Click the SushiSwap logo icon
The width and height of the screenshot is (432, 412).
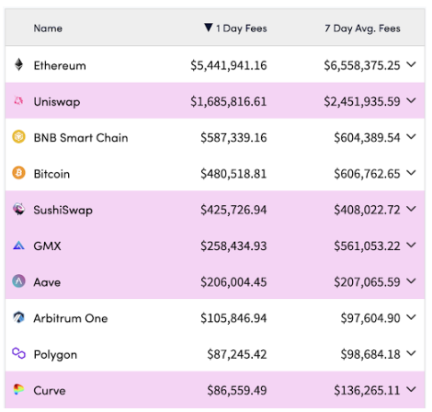pos(18,209)
